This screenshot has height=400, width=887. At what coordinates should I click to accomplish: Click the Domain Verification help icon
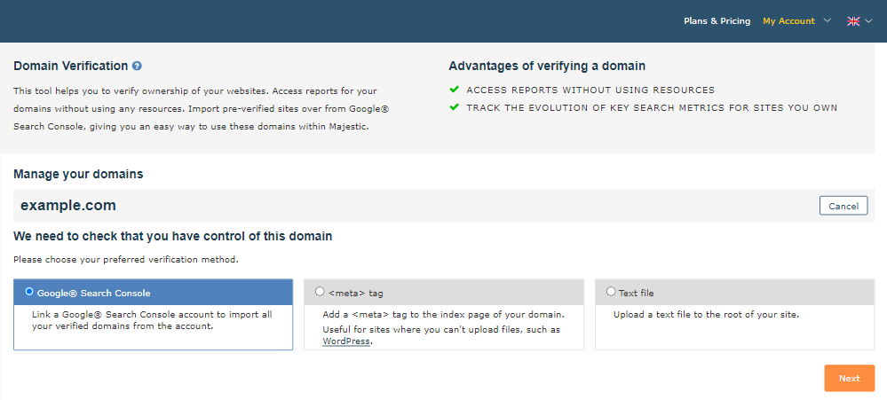pyautogui.click(x=137, y=66)
